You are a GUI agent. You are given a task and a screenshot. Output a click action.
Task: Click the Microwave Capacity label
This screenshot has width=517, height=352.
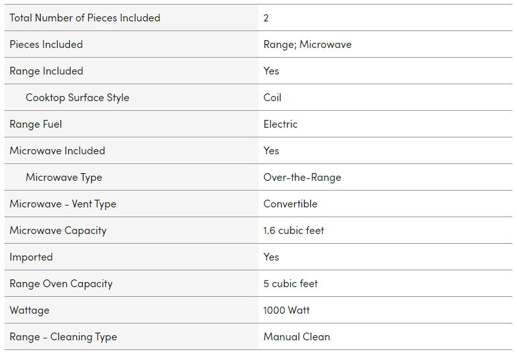(x=58, y=231)
